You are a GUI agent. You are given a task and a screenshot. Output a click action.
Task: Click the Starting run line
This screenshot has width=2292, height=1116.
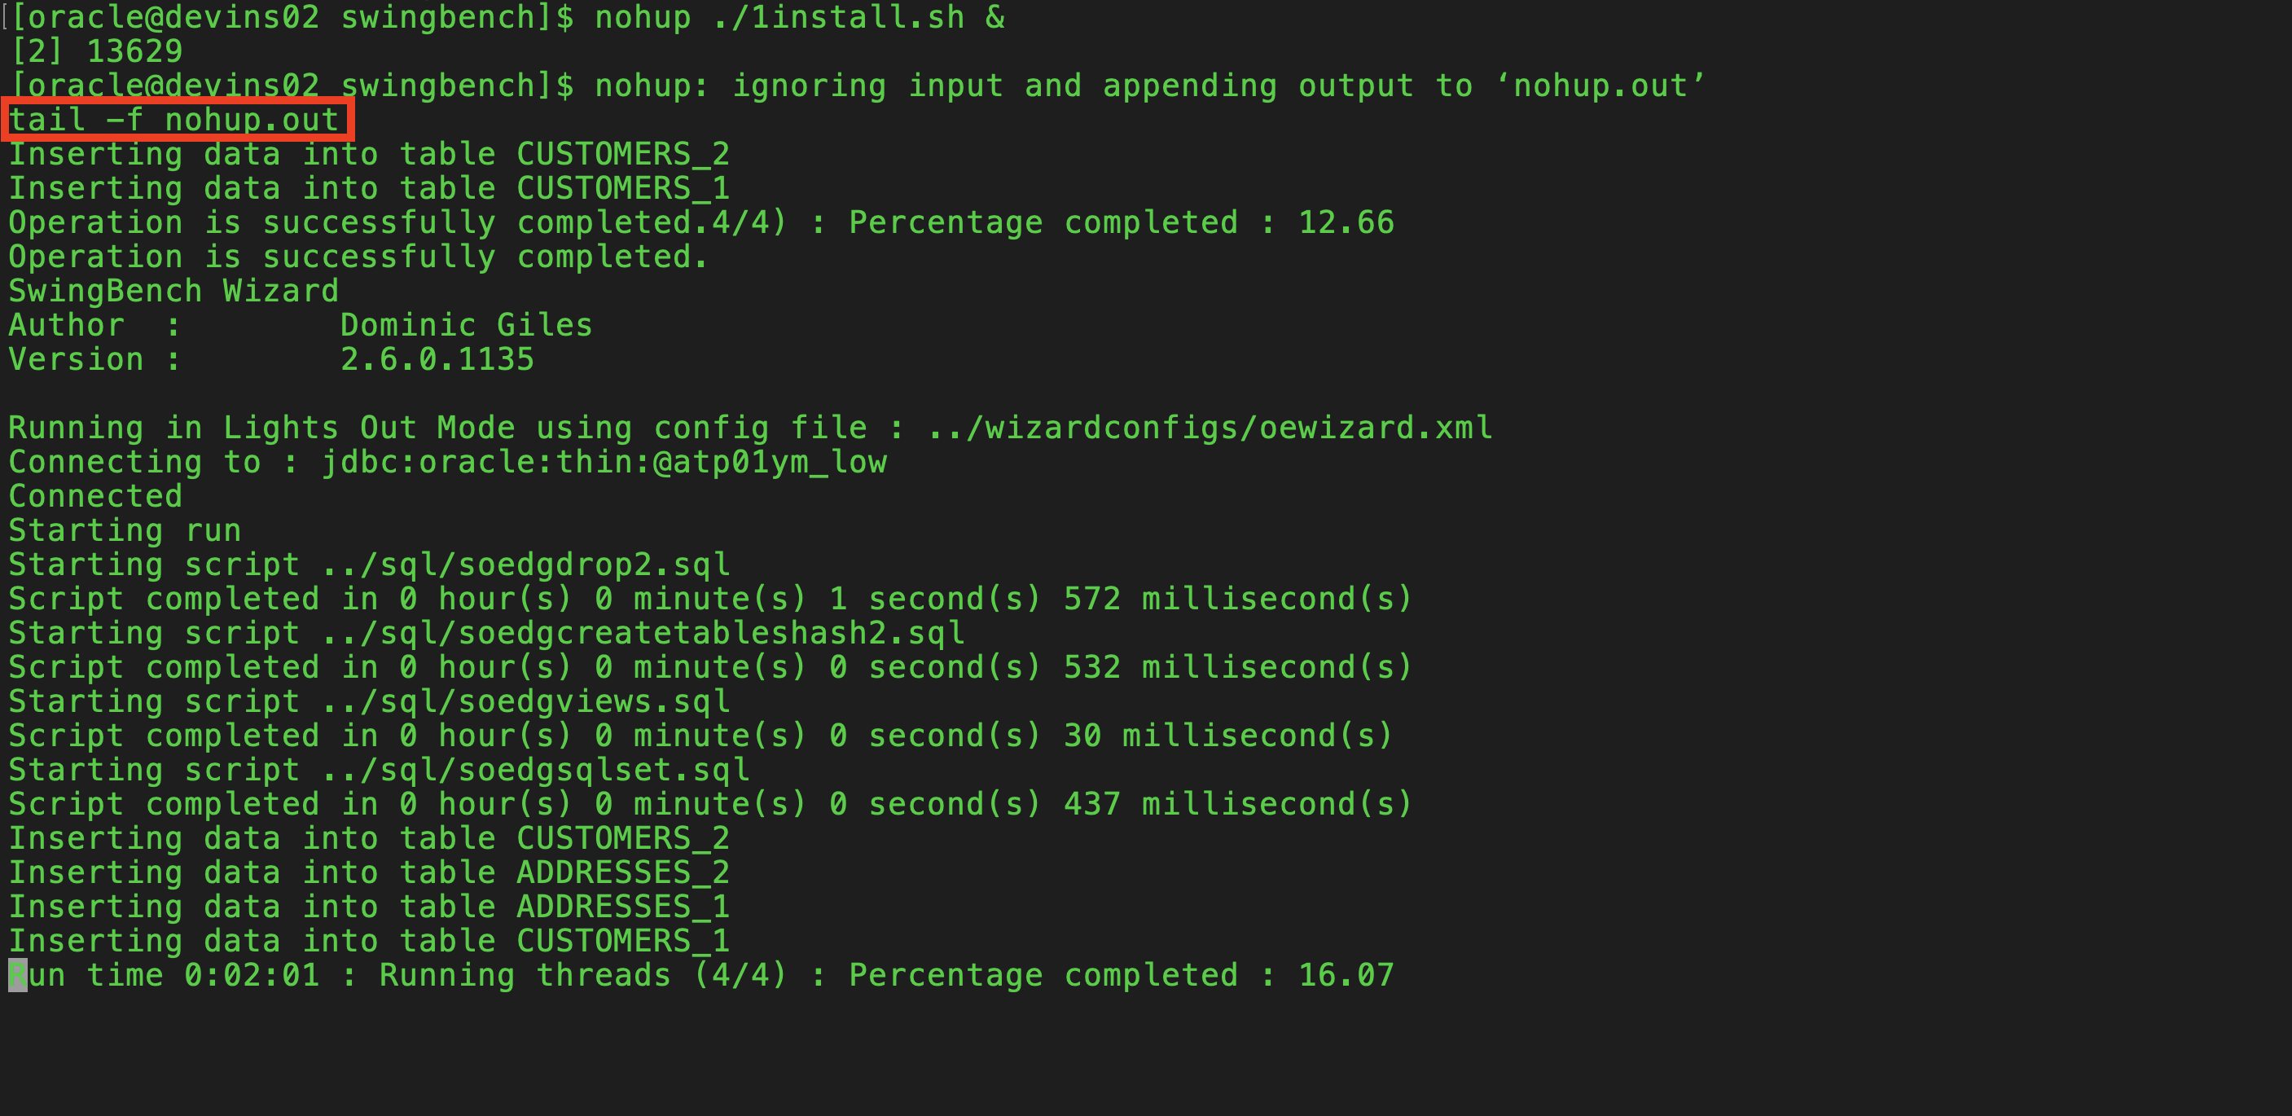pyautogui.click(x=125, y=531)
